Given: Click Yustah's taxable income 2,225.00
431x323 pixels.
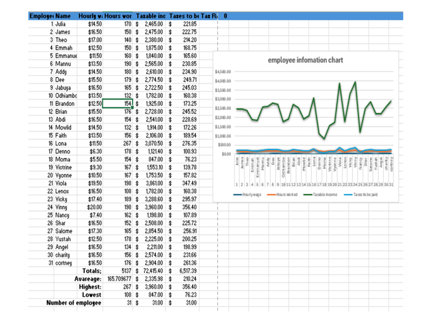Looking at the screenshot, I should [149, 239].
